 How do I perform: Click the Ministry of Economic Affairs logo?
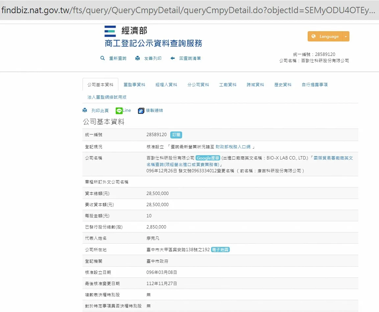coord(110,31)
